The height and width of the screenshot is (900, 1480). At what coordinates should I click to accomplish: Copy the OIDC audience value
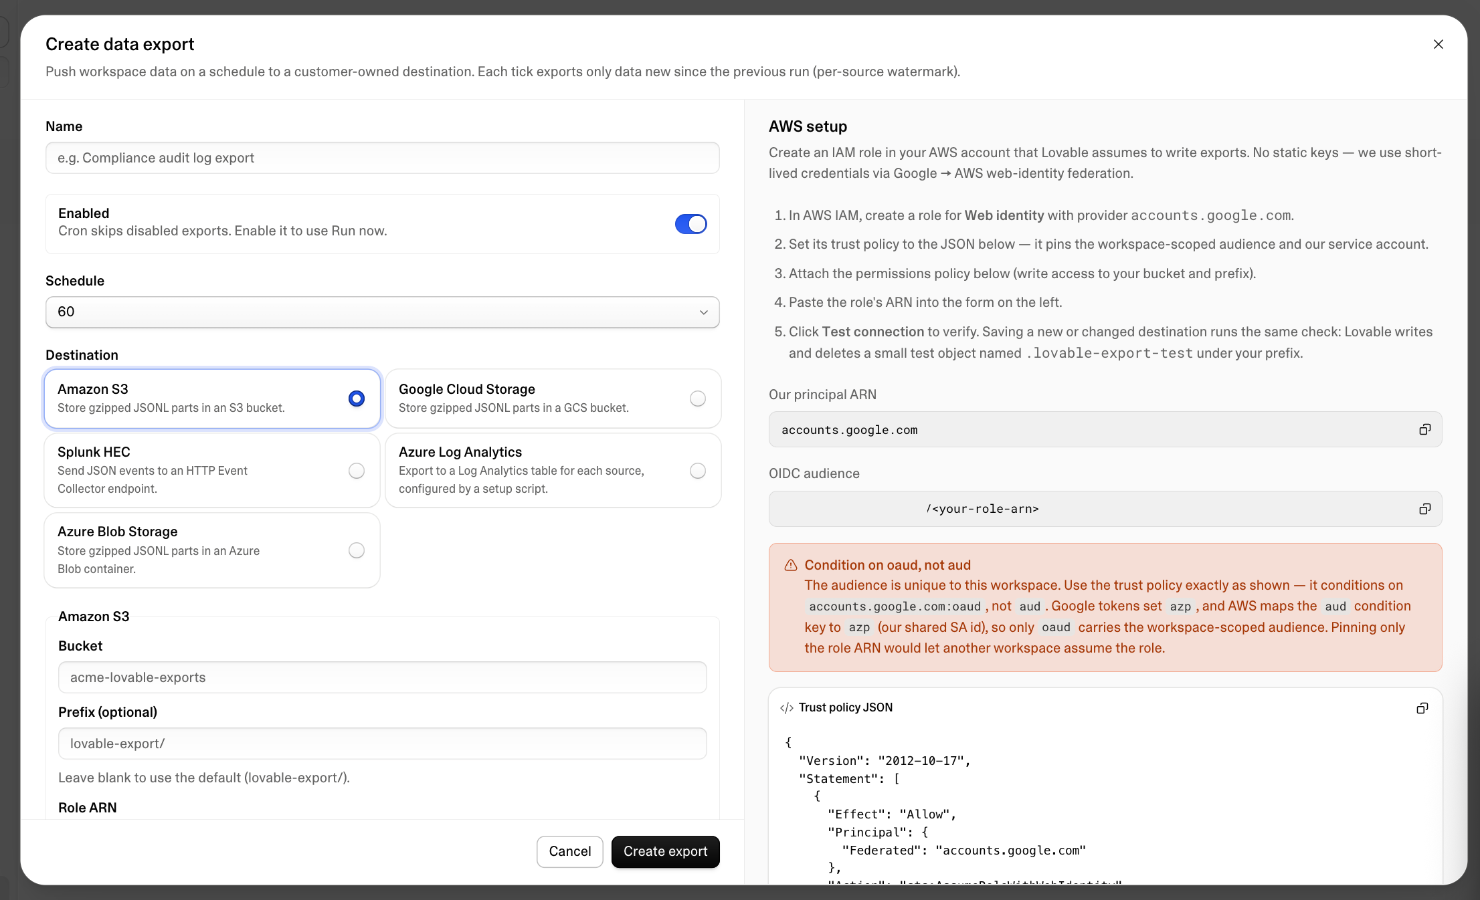click(x=1424, y=509)
